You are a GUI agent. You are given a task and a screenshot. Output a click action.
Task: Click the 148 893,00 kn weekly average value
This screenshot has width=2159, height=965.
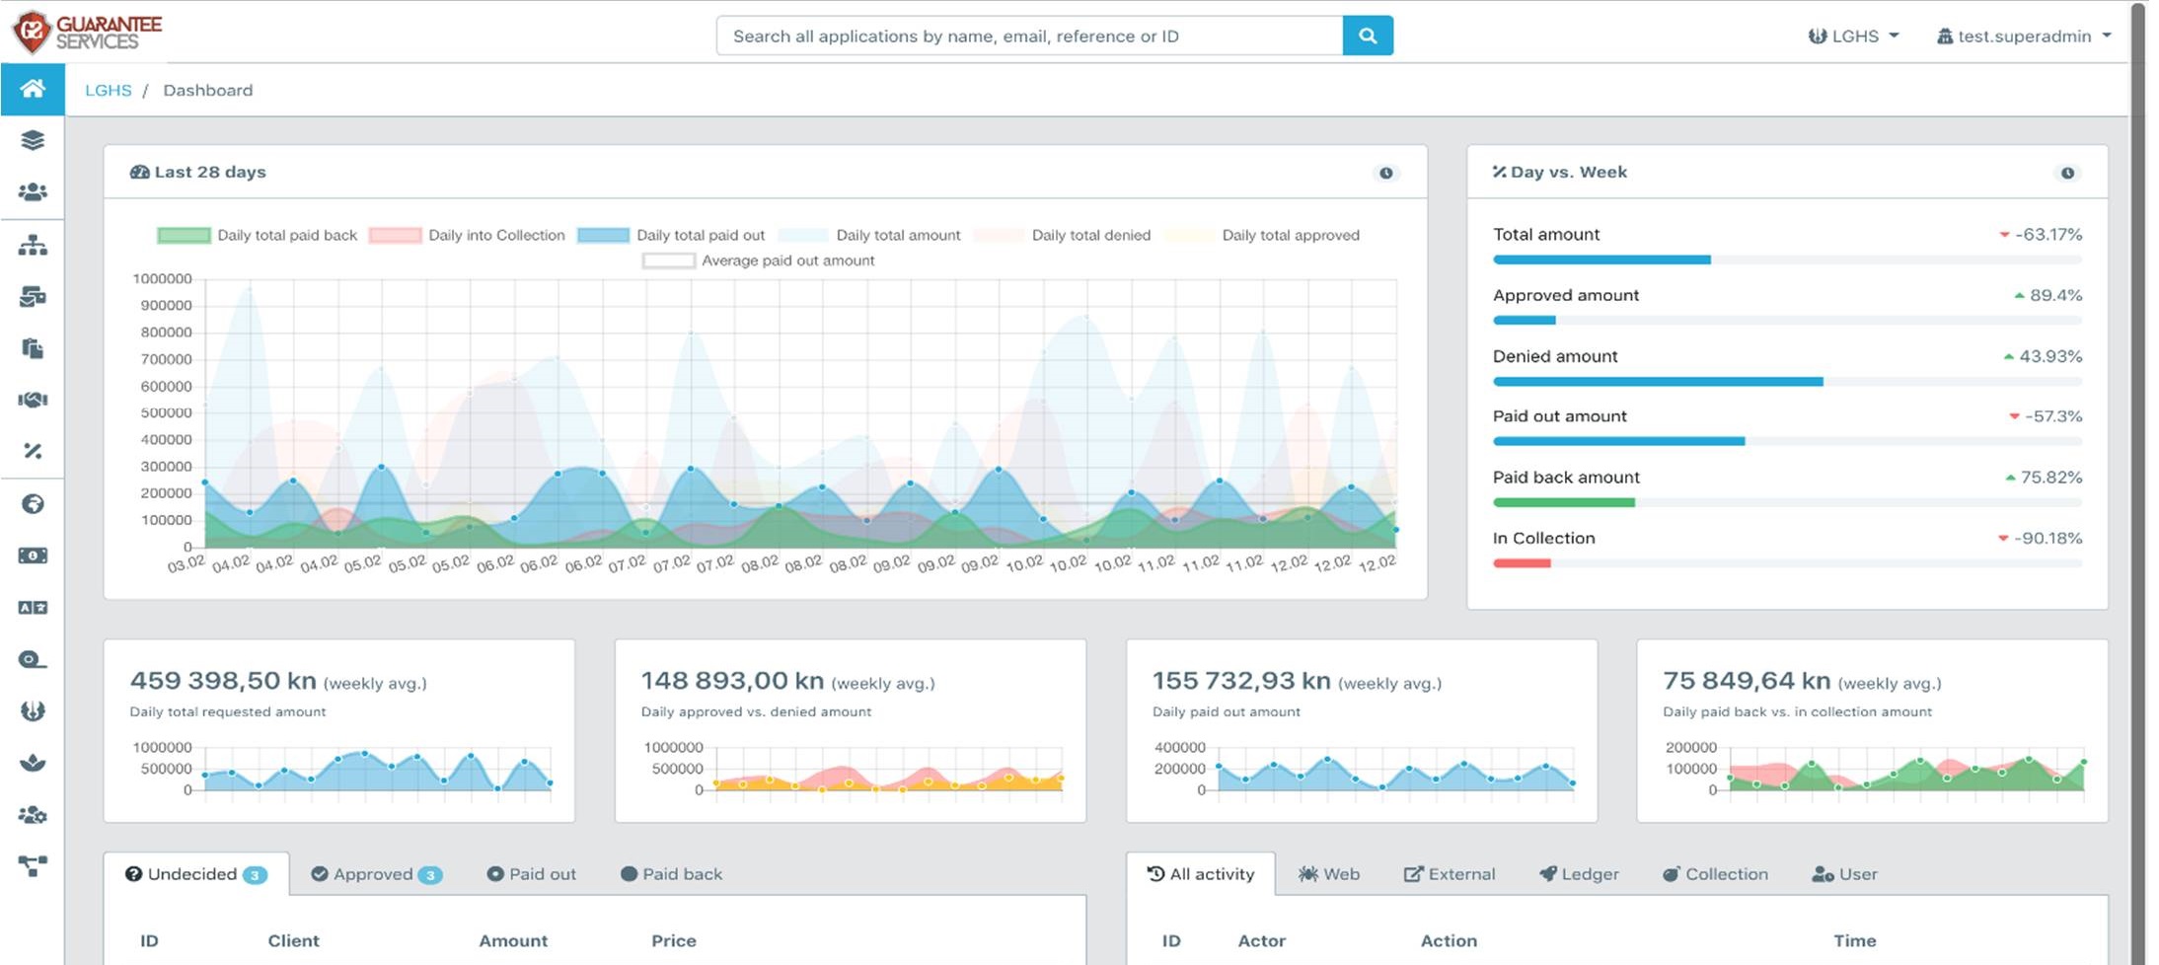[x=732, y=681]
